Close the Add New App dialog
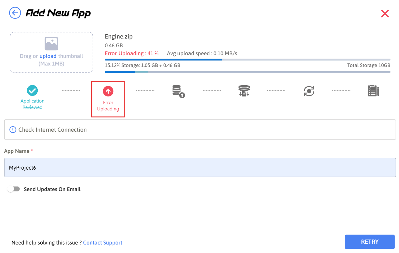This screenshot has height=253, width=399. pos(385,14)
